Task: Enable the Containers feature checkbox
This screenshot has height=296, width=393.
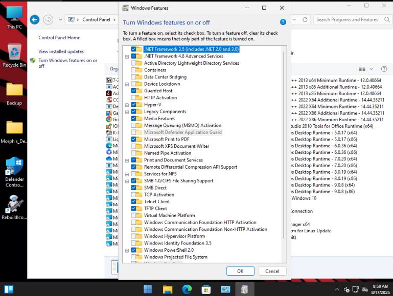Action: click(x=133, y=70)
